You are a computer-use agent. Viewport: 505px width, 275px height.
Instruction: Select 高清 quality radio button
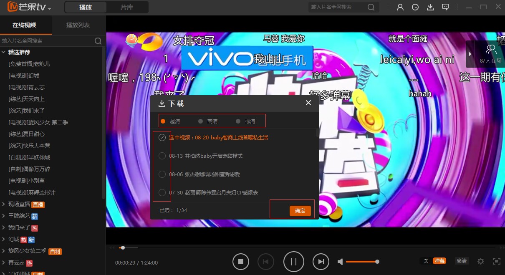pyautogui.click(x=200, y=121)
